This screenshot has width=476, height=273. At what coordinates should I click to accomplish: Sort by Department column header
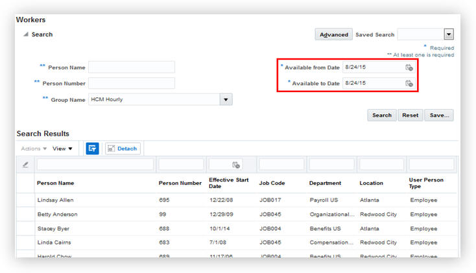point(325,183)
